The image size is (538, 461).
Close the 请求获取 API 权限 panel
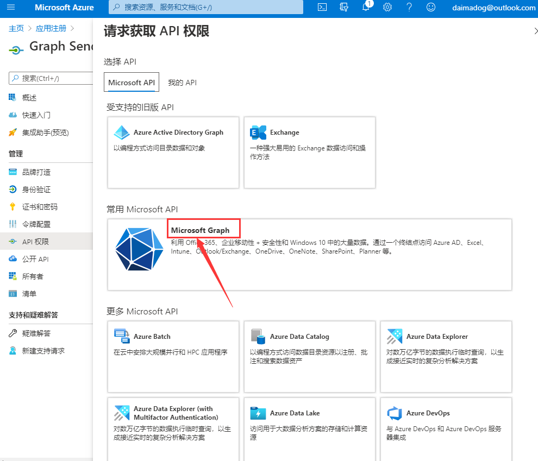[x=535, y=31]
